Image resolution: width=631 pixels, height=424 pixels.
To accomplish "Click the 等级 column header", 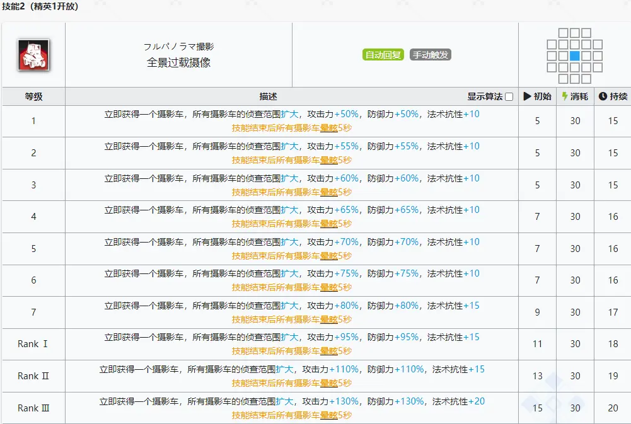I will 33,96.
